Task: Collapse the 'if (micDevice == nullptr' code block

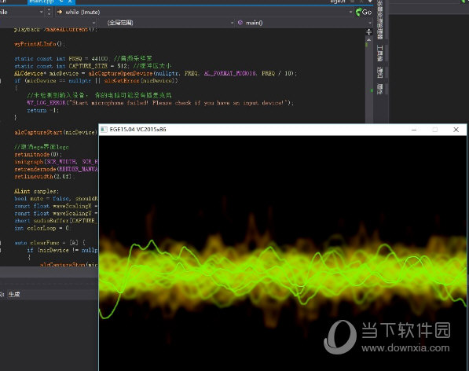Action: pyautogui.click(x=1, y=81)
